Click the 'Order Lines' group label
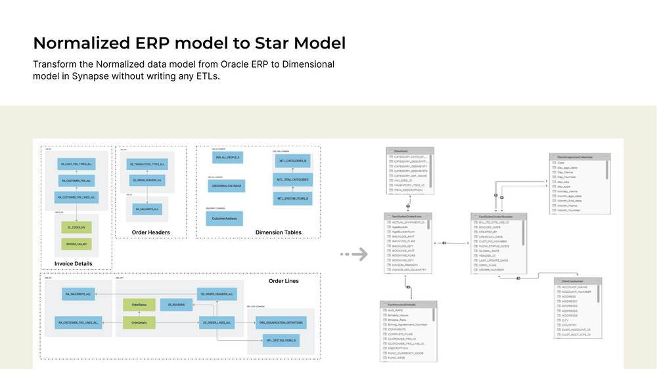Image resolution: width=657 pixels, height=369 pixels. coord(284,281)
